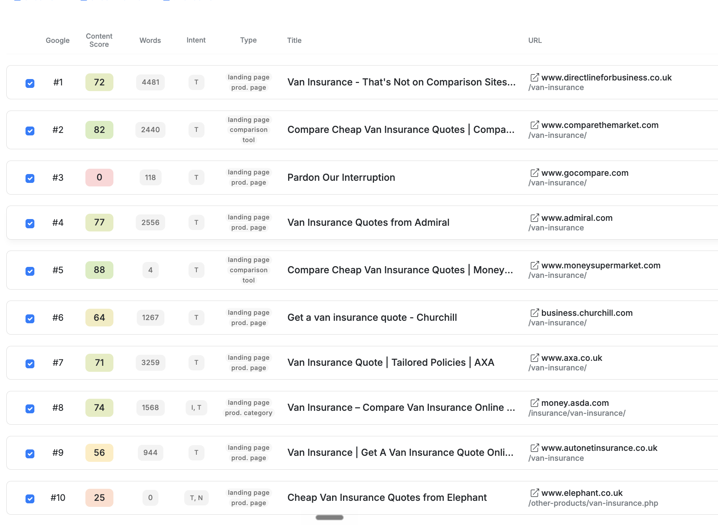Open external link icon for autonetinsurance.co.uk

click(534, 448)
